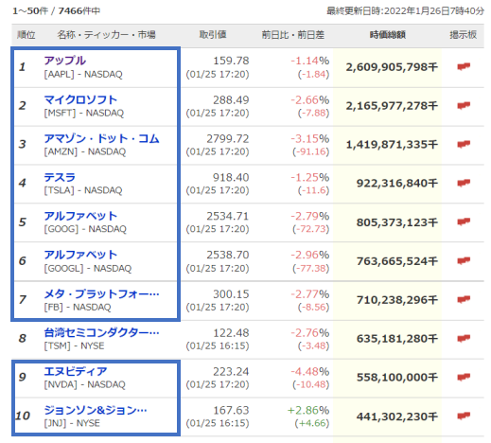
Task: Open the アルファベット link in the [GOOG] row
Action: (x=80, y=216)
